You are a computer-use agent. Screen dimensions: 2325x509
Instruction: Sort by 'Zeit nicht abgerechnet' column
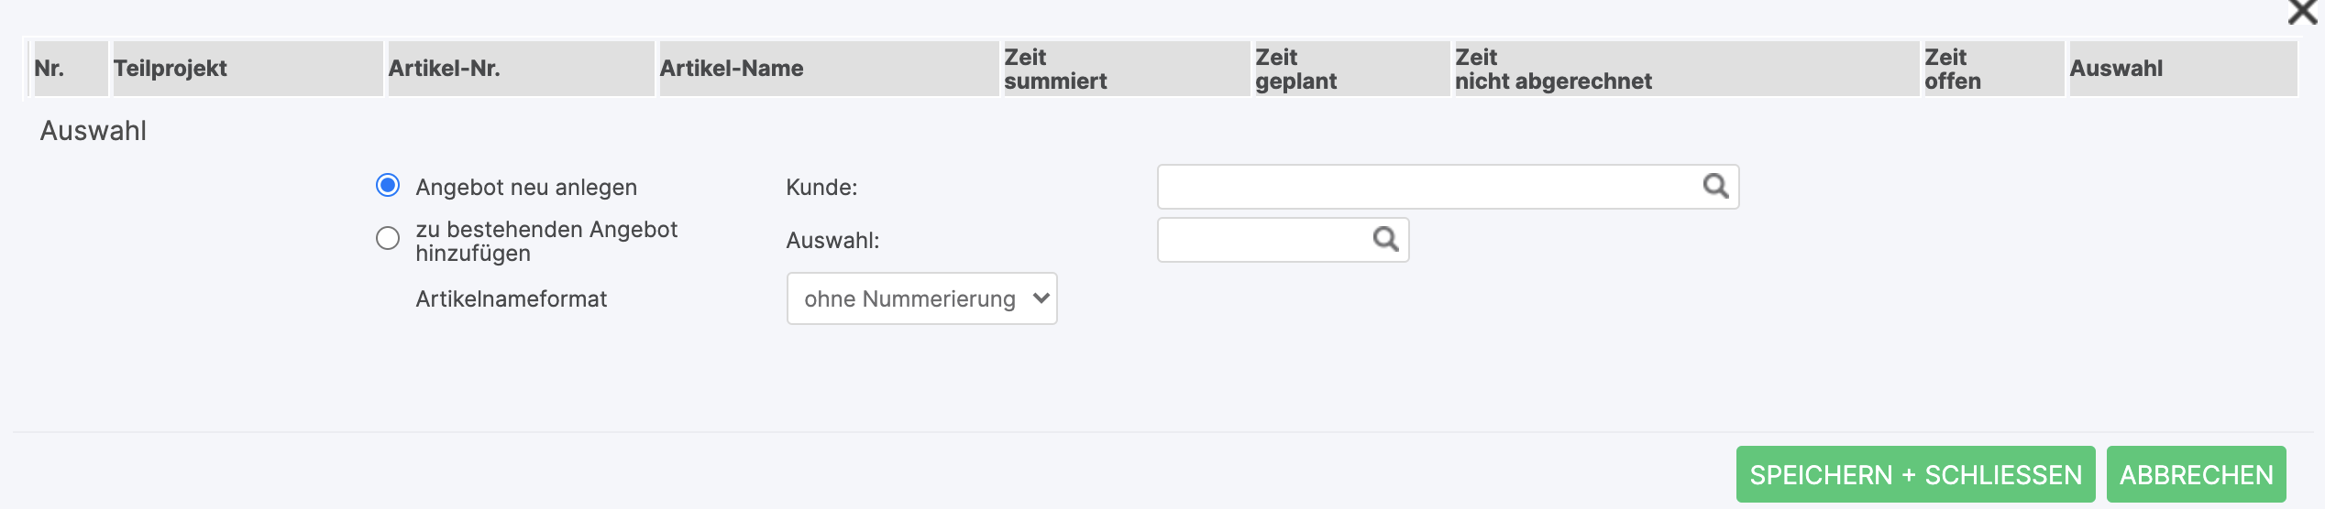pyautogui.click(x=1553, y=69)
